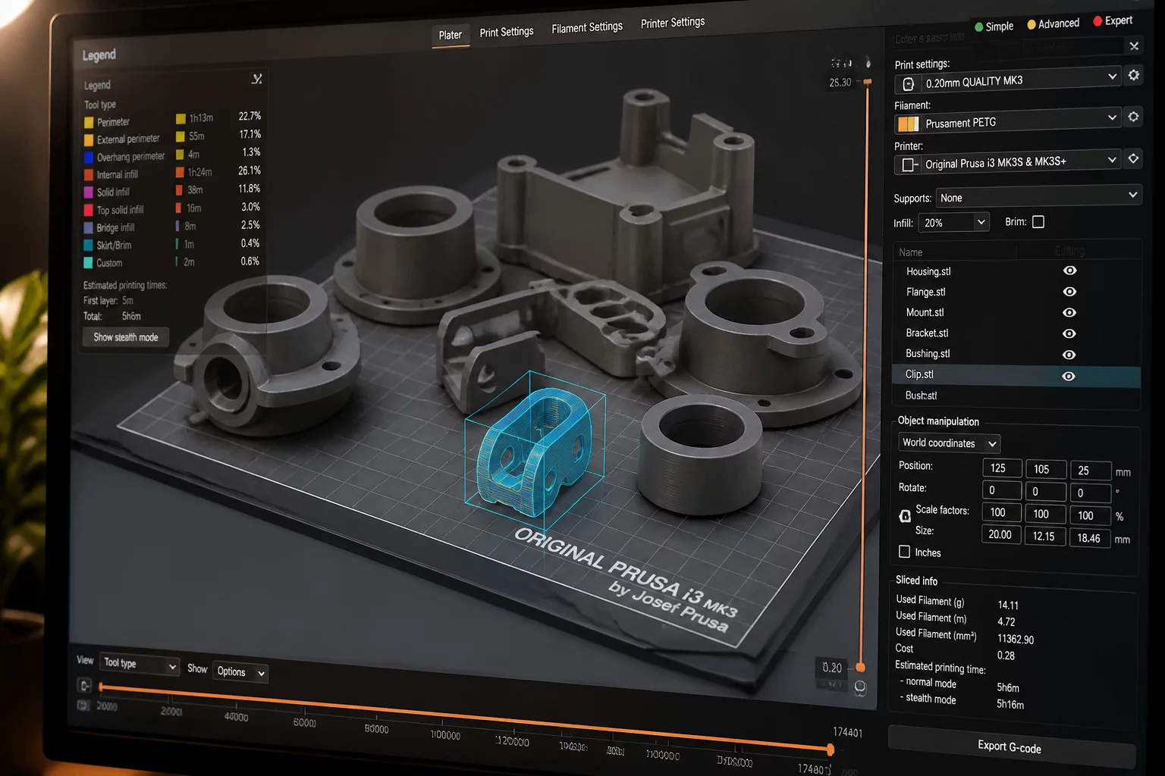1165x776 pixels.
Task: Click the Position X field showing 125
Action: click(1002, 468)
